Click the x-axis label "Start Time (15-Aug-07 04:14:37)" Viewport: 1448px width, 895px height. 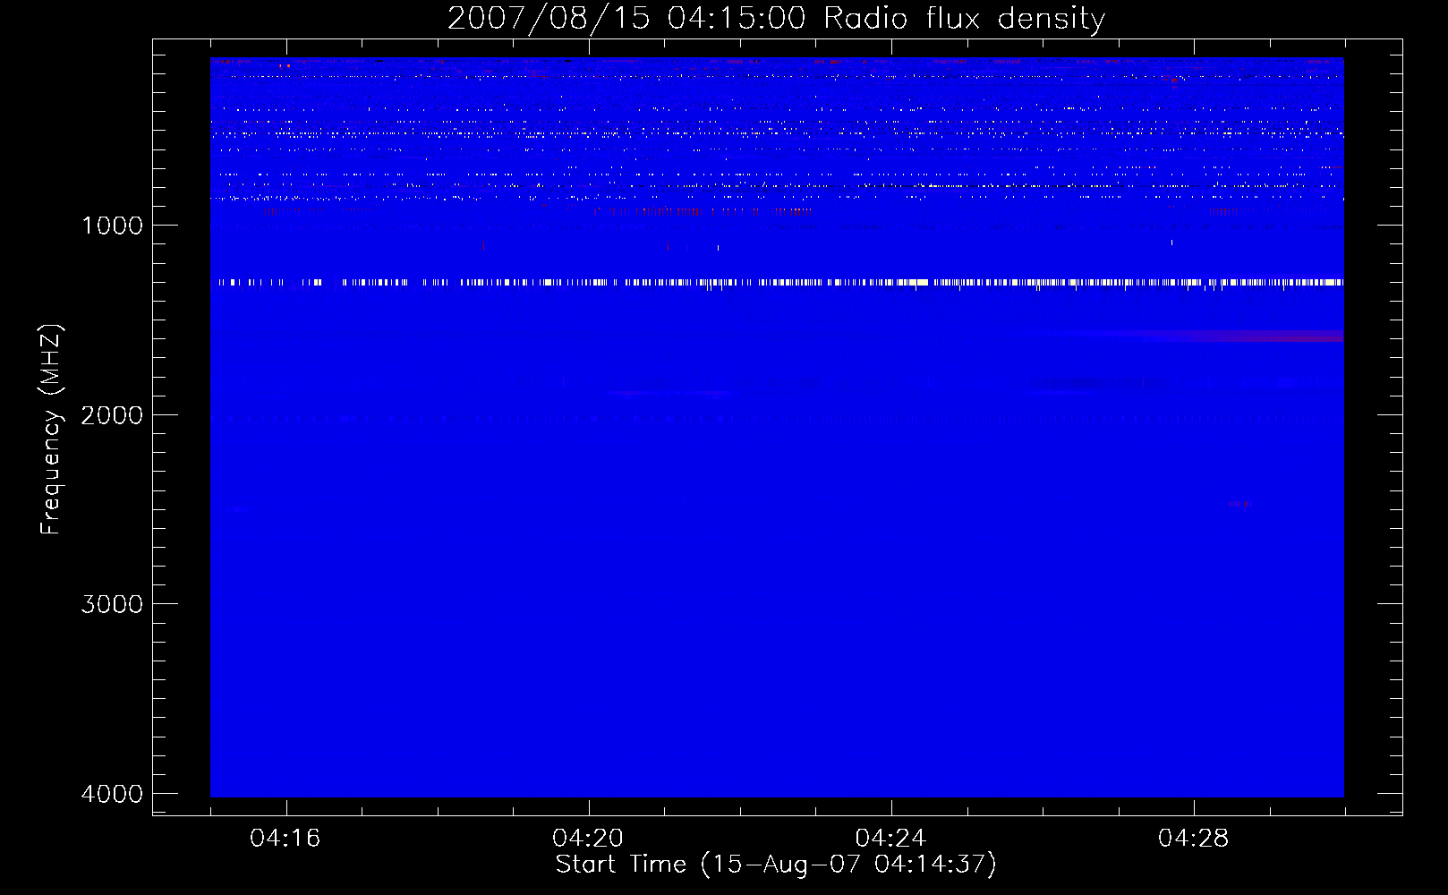(x=776, y=865)
